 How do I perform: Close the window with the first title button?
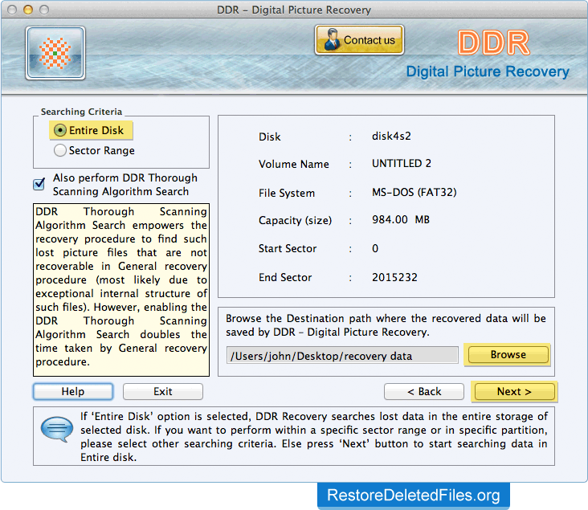pos(12,10)
